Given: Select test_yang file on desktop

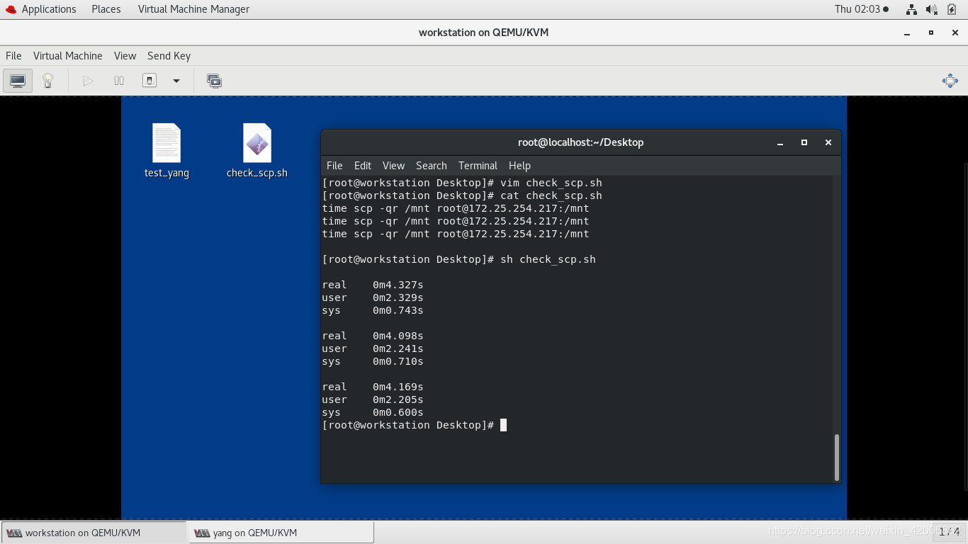Looking at the screenshot, I should (x=167, y=151).
